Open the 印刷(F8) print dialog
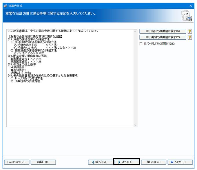Viewport: 197px width, 170px height. pos(43,162)
